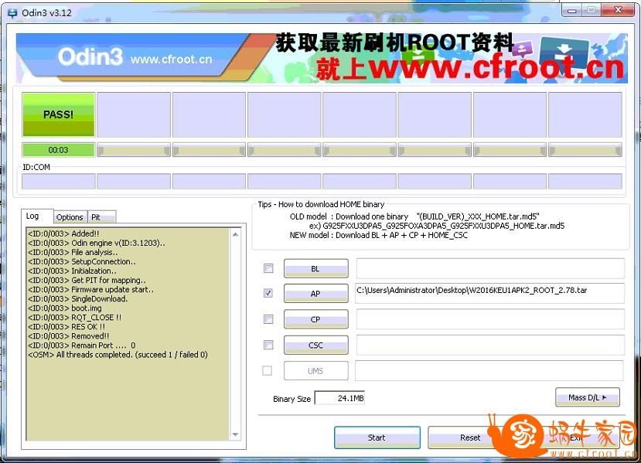
Task: Click log line 'Get PIT for mapping..'
Action: pos(87,280)
